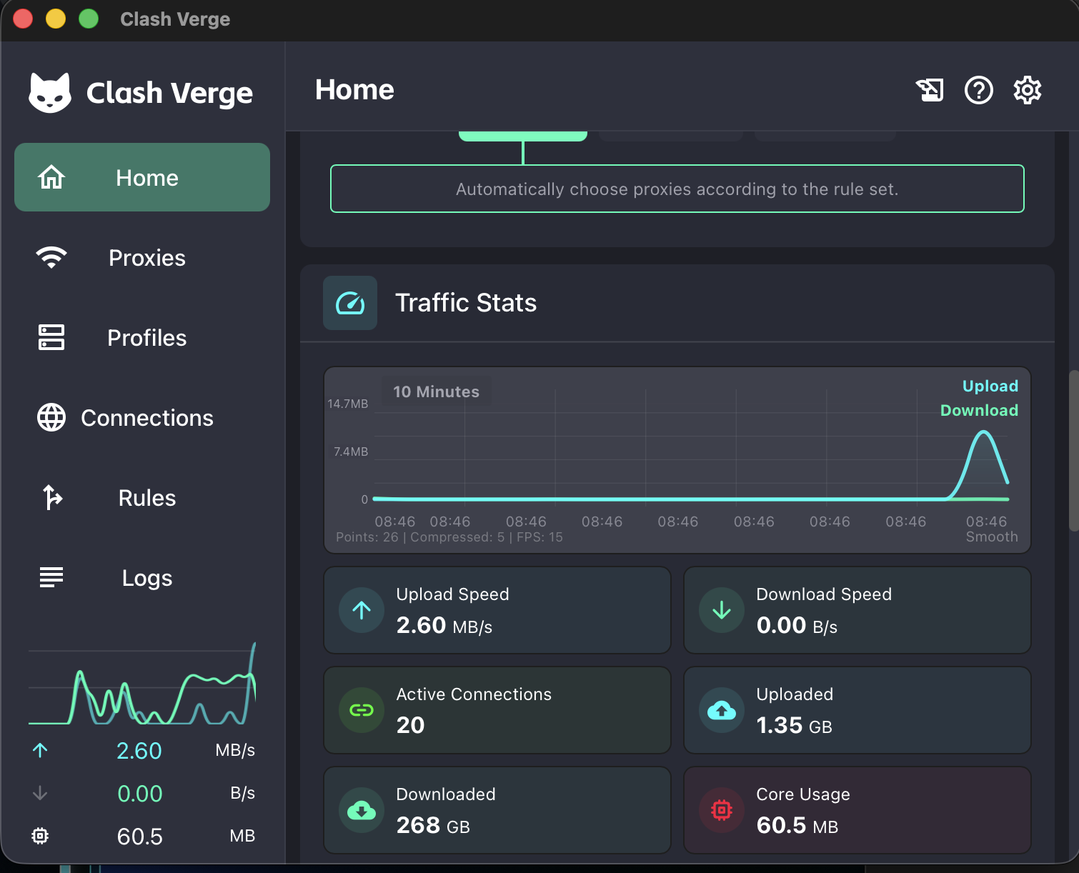Click the Core Usage chip icon
The width and height of the screenshot is (1079, 873).
[722, 810]
